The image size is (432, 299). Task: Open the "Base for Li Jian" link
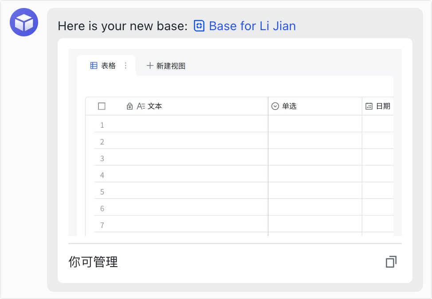tap(252, 26)
